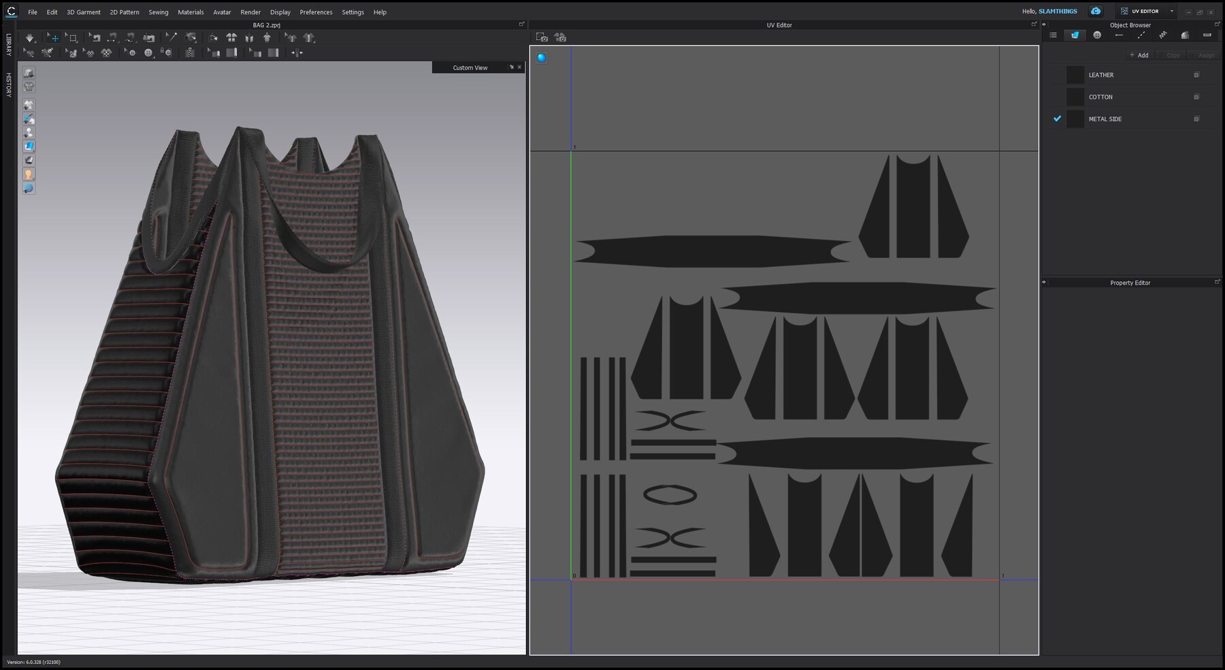Select the Tack on Avatar tool
Screen dimensions: 1225x670
pyautogui.click(x=191, y=38)
